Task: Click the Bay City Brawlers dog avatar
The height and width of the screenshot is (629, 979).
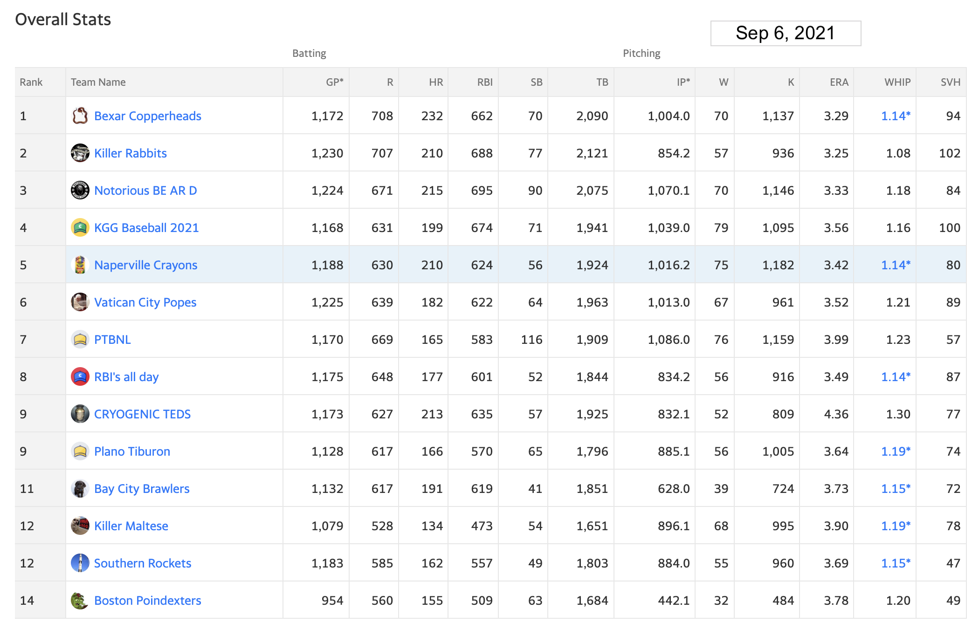Action: click(80, 488)
